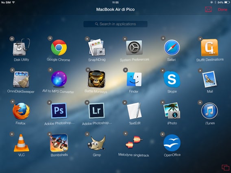Remove Gimp with its x badge
The width and height of the screenshot is (231, 173).
87,134
